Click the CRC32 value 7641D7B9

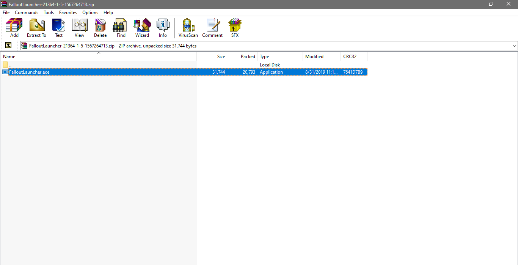353,72
